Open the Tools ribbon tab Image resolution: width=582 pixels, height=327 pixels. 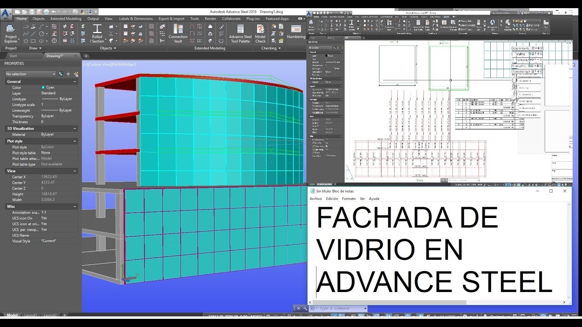195,19
